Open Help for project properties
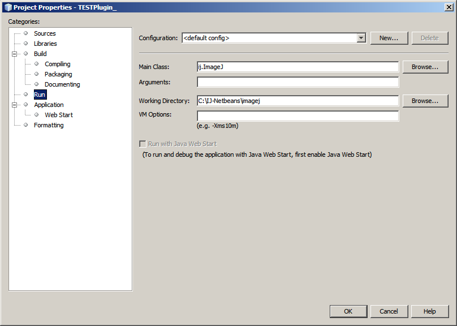 pyautogui.click(x=429, y=311)
